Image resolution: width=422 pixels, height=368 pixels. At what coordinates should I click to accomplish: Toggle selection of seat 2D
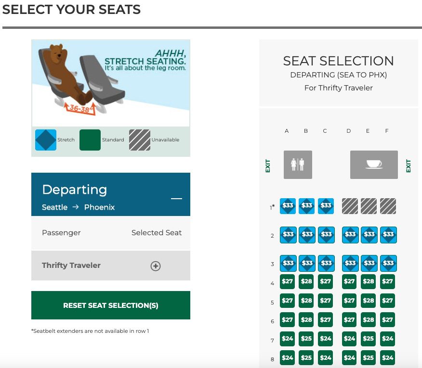point(350,234)
